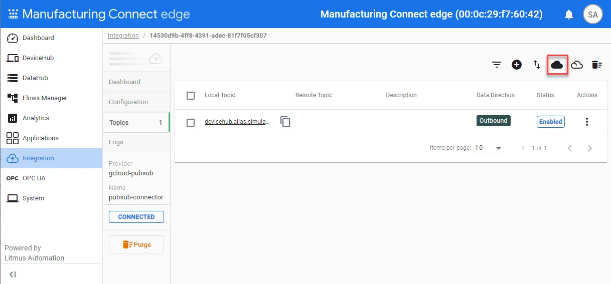Click the apps grid logo icon

13,14
